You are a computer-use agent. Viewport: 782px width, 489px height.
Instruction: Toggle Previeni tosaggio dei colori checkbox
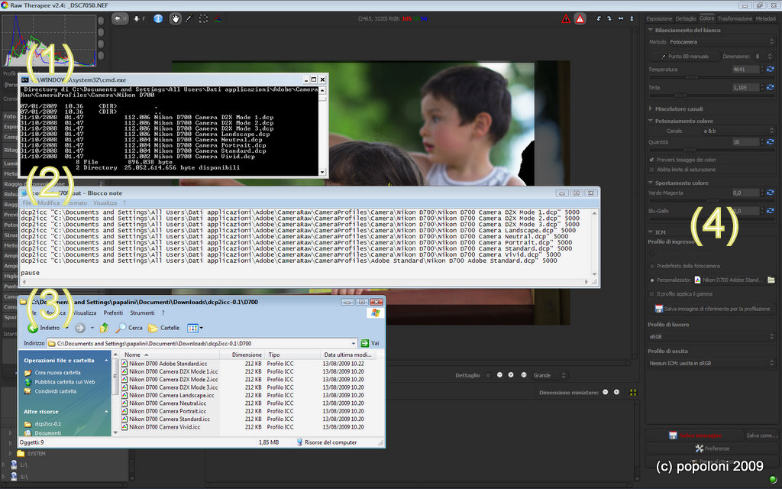652,160
